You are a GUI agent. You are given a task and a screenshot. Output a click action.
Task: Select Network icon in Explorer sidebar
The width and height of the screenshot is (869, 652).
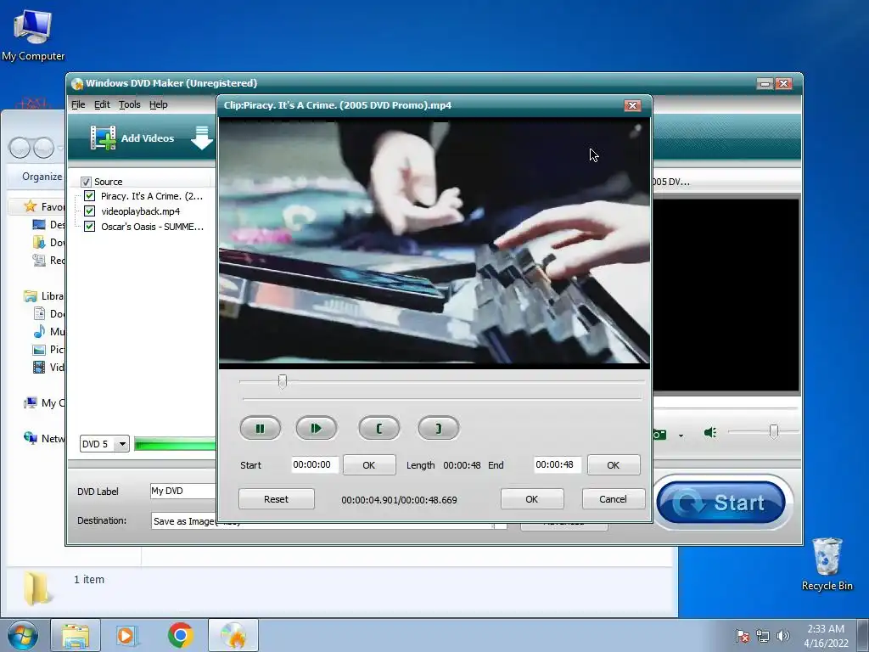[x=30, y=438]
